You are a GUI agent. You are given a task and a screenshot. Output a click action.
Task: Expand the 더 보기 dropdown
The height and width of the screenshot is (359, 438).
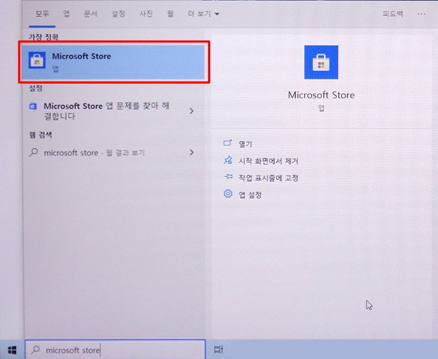[x=203, y=14]
